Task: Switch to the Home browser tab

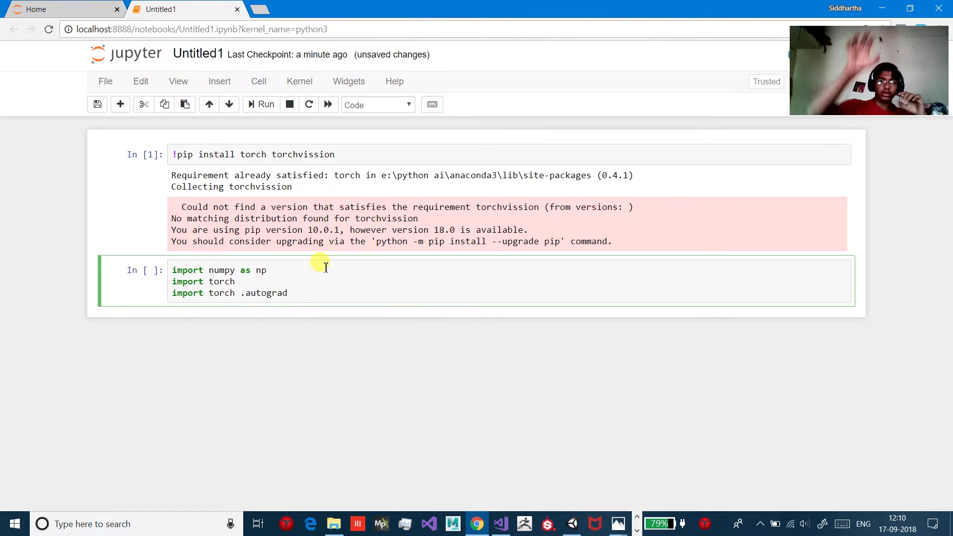Action: point(65,9)
